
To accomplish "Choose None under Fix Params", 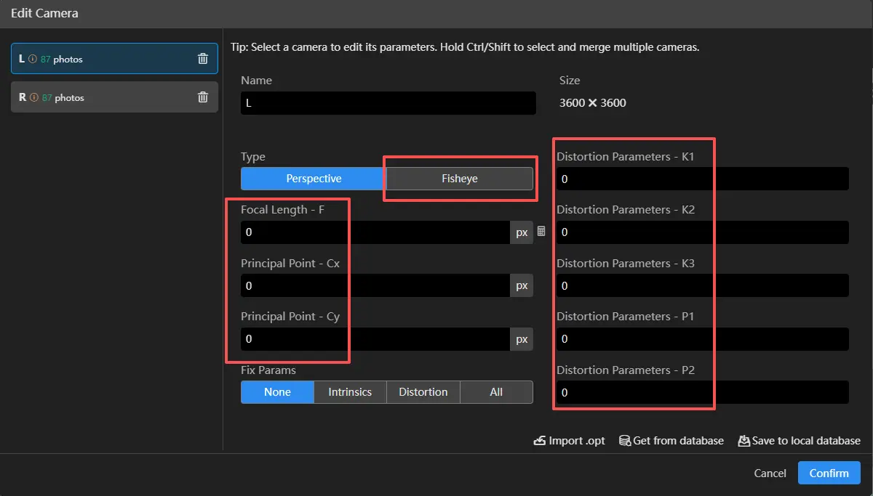I will pos(277,392).
